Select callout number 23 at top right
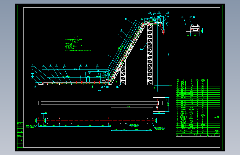 (x=168, y=12)
